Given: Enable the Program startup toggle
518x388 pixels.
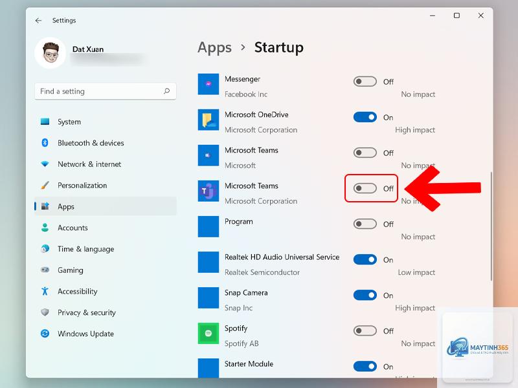Looking at the screenshot, I should click(365, 224).
